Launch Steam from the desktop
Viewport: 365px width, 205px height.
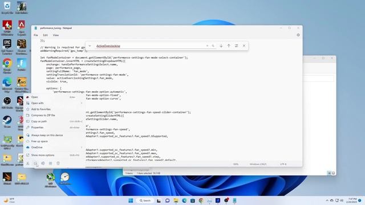click(x=7, y=122)
